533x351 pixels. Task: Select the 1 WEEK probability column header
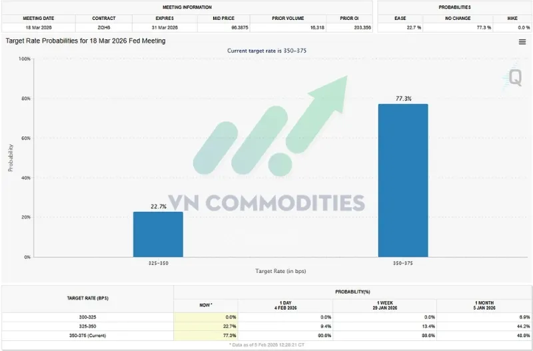381,304
